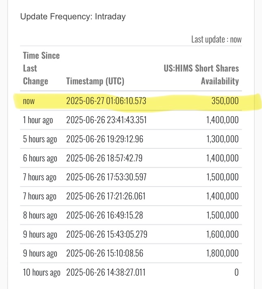Select the 'now' cell in first row
262x289 pixels.
tap(29, 101)
